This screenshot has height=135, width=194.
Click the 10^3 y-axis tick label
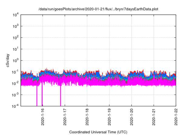[15, 26]
